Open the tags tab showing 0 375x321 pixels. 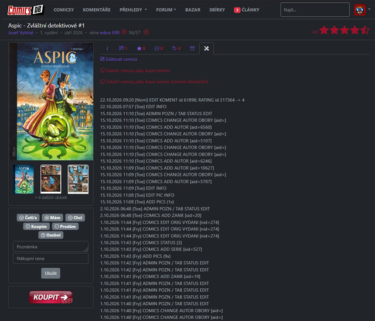[x=176, y=49]
